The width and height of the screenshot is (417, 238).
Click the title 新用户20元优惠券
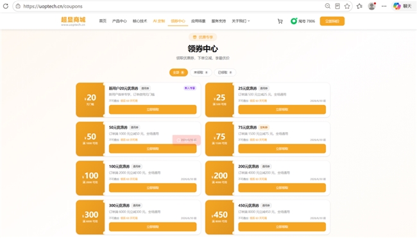tap(123, 88)
